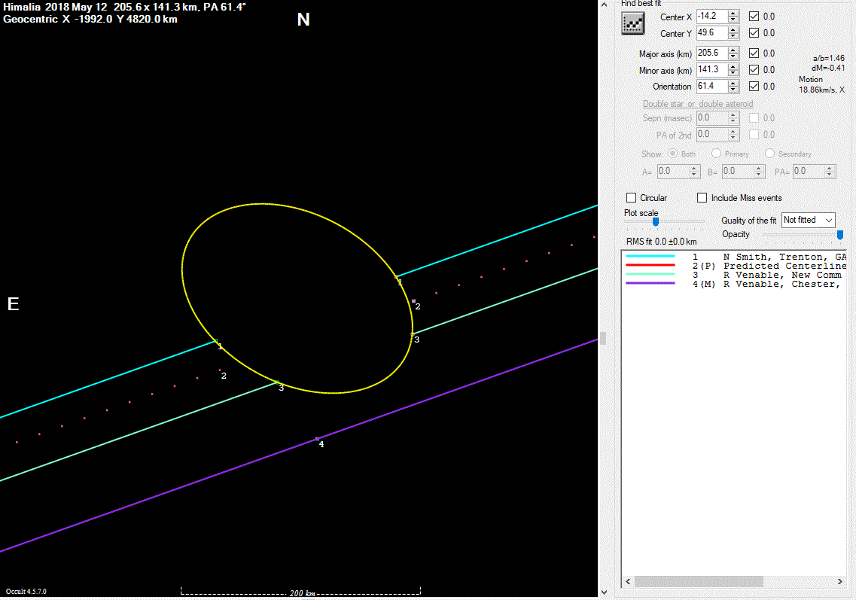Open the Quality of the fit dropdown
The height and width of the screenshot is (600, 856).
coord(809,220)
